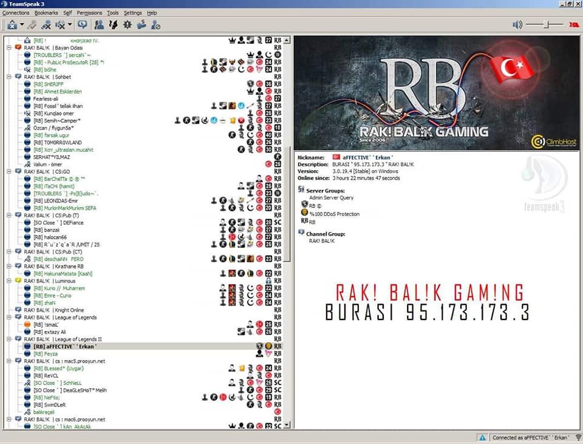Viewport: 583px width, 444px height.
Task: Click the red Bayan Odası channel icon
Action: click(x=18, y=47)
